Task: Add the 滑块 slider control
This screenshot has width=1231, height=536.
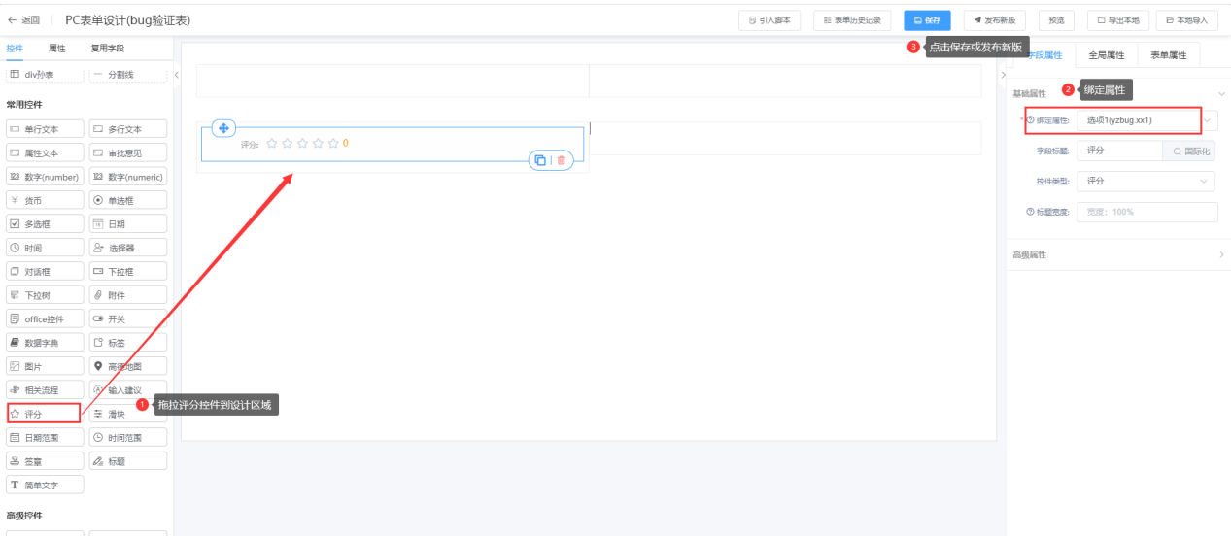Action: click(x=128, y=415)
